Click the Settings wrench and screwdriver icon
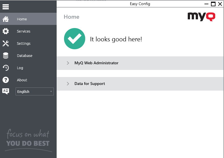 click(6, 44)
